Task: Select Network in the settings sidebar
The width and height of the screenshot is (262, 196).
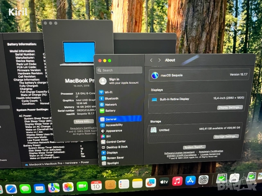Action: tap(108, 105)
